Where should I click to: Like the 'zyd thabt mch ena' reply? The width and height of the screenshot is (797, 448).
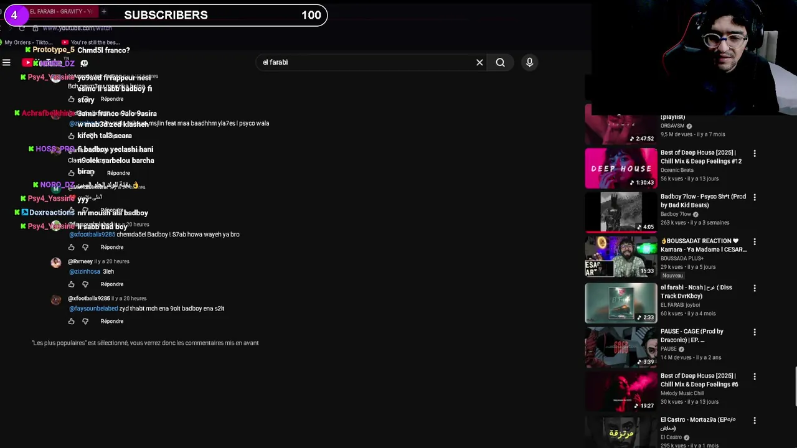71,321
